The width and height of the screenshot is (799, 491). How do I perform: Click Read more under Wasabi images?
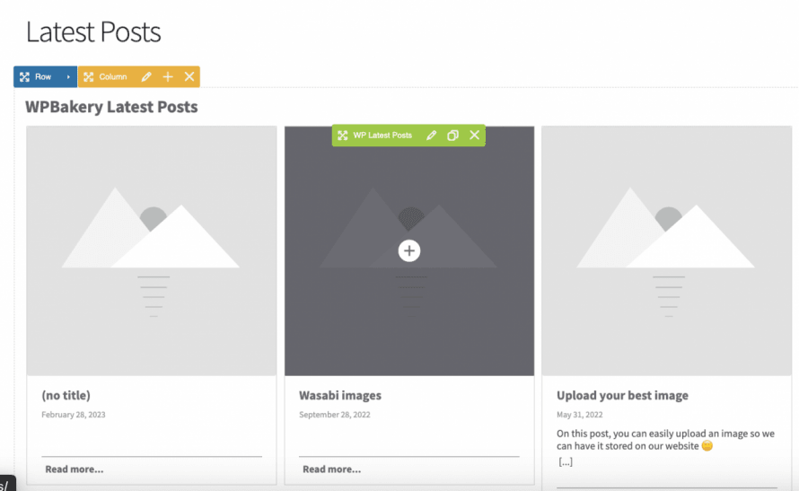tap(332, 469)
